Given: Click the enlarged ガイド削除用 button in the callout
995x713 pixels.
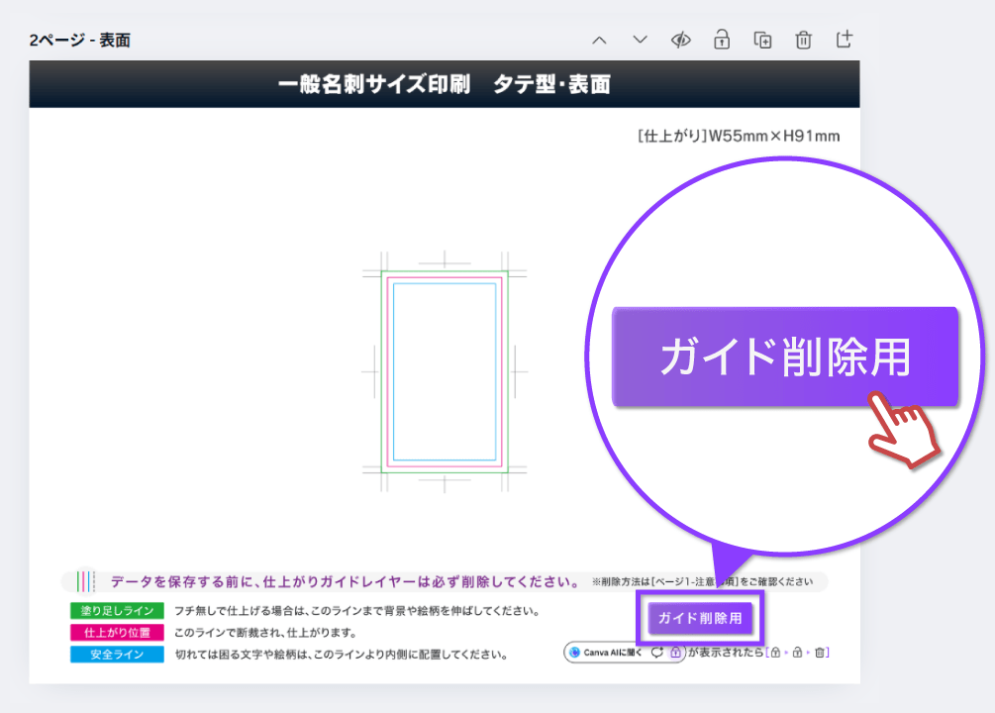Looking at the screenshot, I should point(784,356).
